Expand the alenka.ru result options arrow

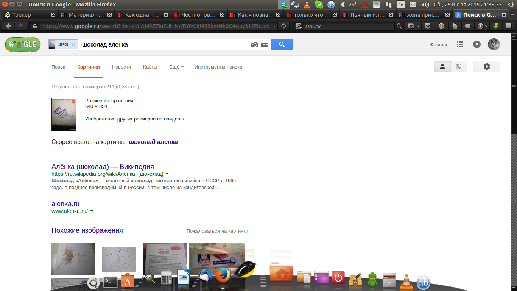coord(92,211)
